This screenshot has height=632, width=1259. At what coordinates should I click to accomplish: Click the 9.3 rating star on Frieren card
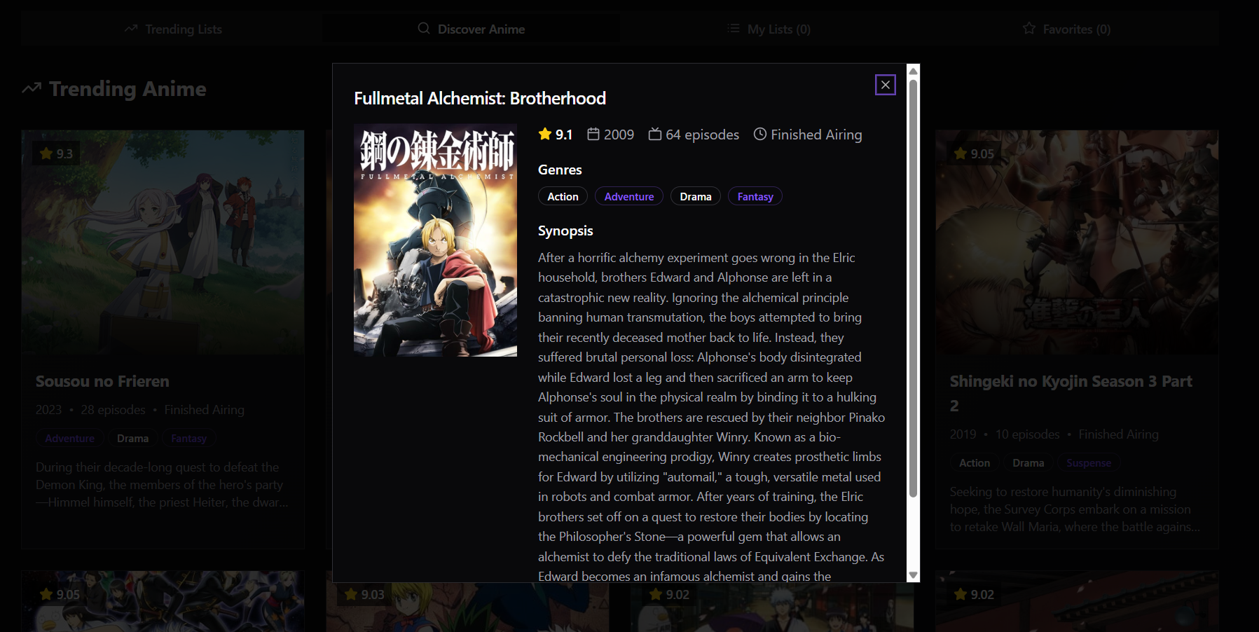pyautogui.click(x=46, y=153)
